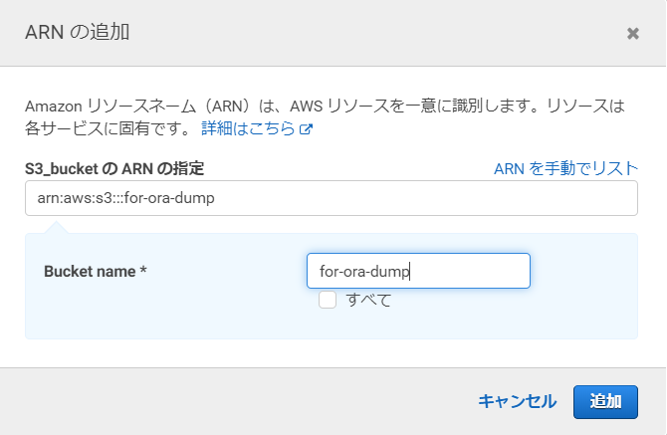
Task: Click the callout pointer triangle below ARN field
Action: click(56, 227)
